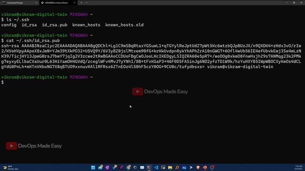Click the Git Bash icon on the MINGW64 tab
The height and width of the screenshot is (171, 305).
(x=42, y=3)
